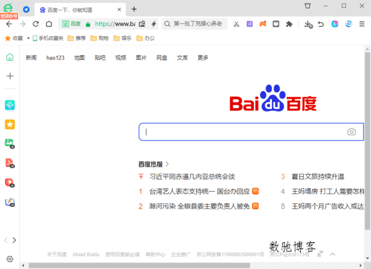Click the sidebar plus add icon

click(x=10, y=76)
